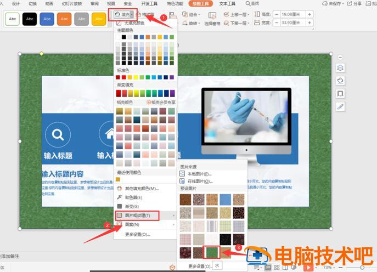Increase shape height with plus button
The height and width of the screenshot is (272, 377).
click(310, 14)
